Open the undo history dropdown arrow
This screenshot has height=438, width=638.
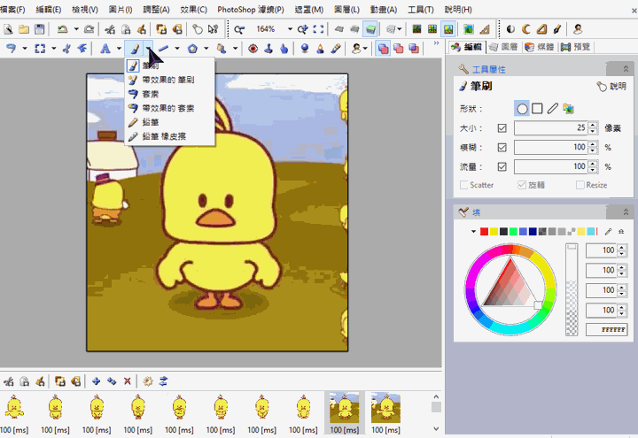point(76,29)
